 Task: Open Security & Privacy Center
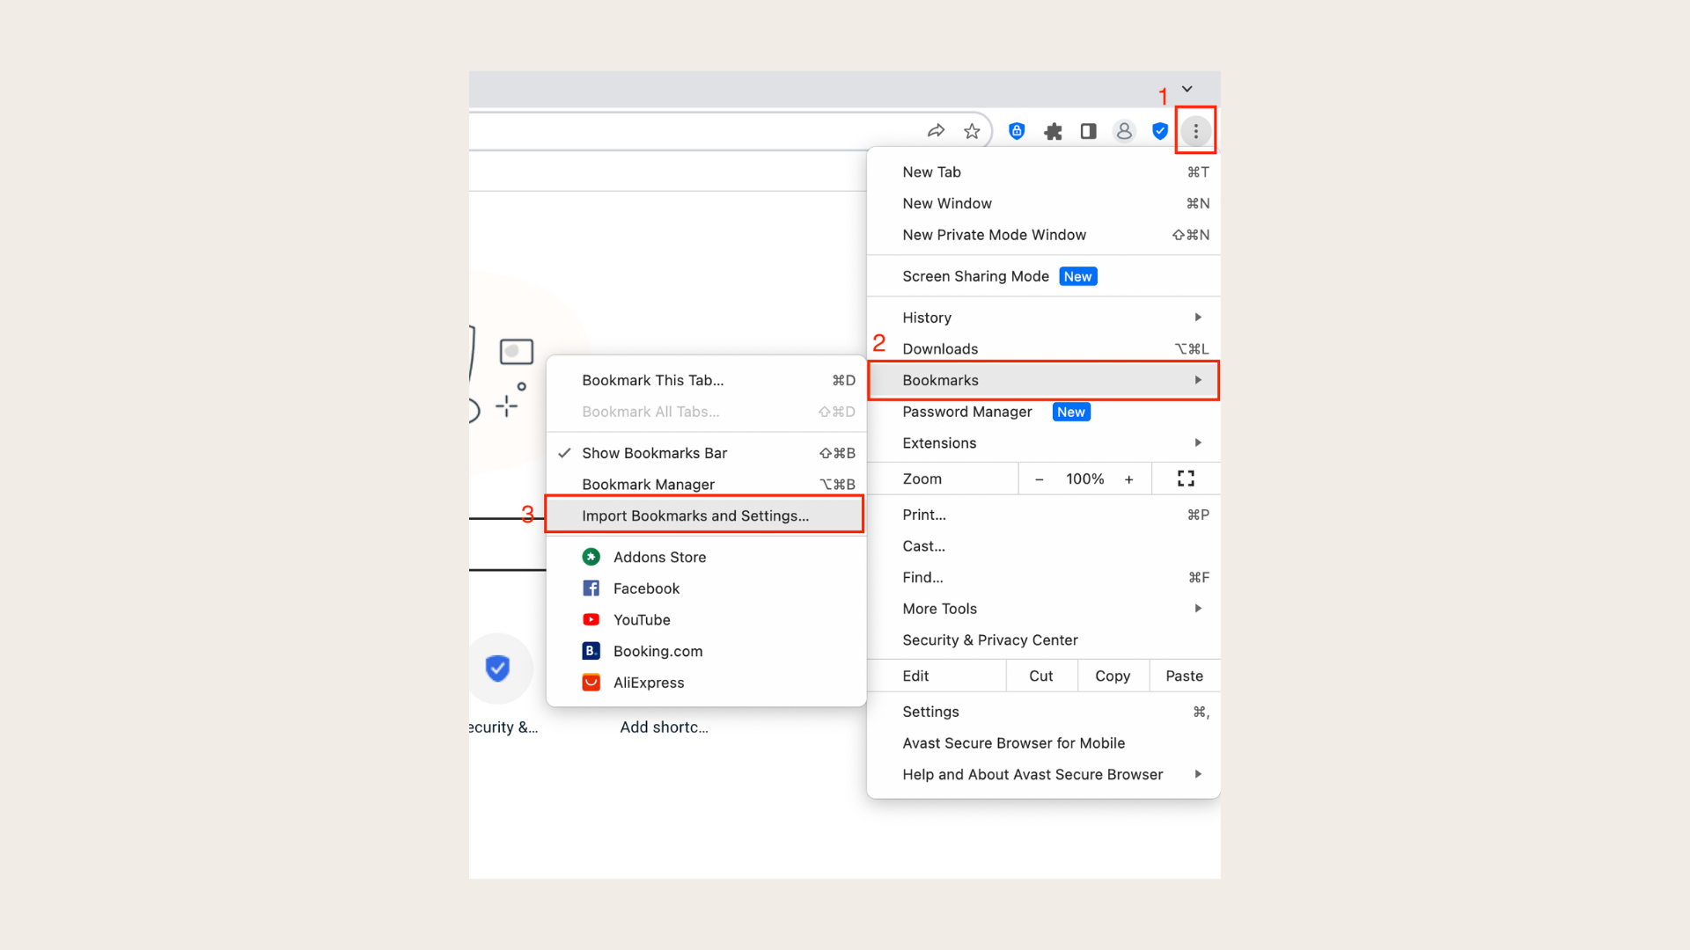click(1044, 640)
